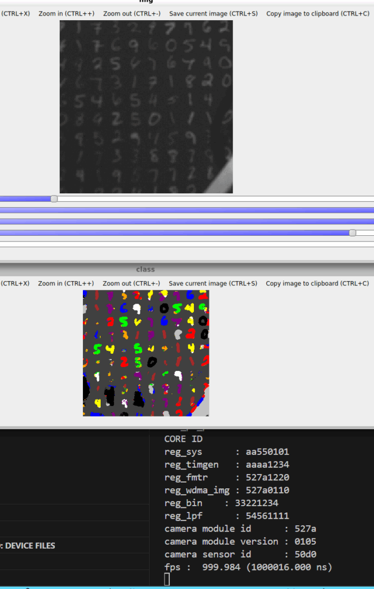374x589 pixels.
Task: Click the class window title bar
Action: coord(145,269)
